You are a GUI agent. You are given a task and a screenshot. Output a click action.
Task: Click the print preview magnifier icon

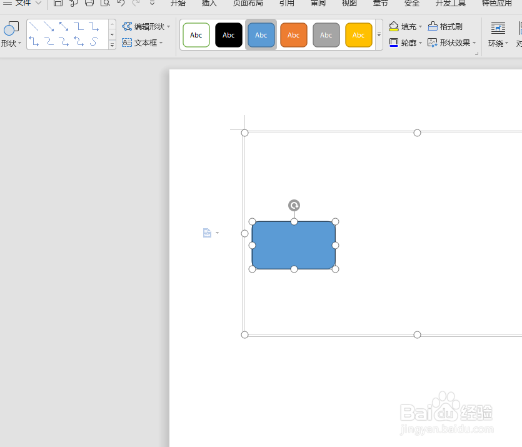point(105,3)
